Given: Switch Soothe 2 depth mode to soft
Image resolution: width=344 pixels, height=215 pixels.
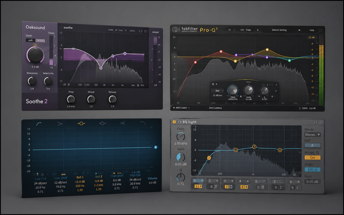Looking at the screenshot, I should click(30, 40).
